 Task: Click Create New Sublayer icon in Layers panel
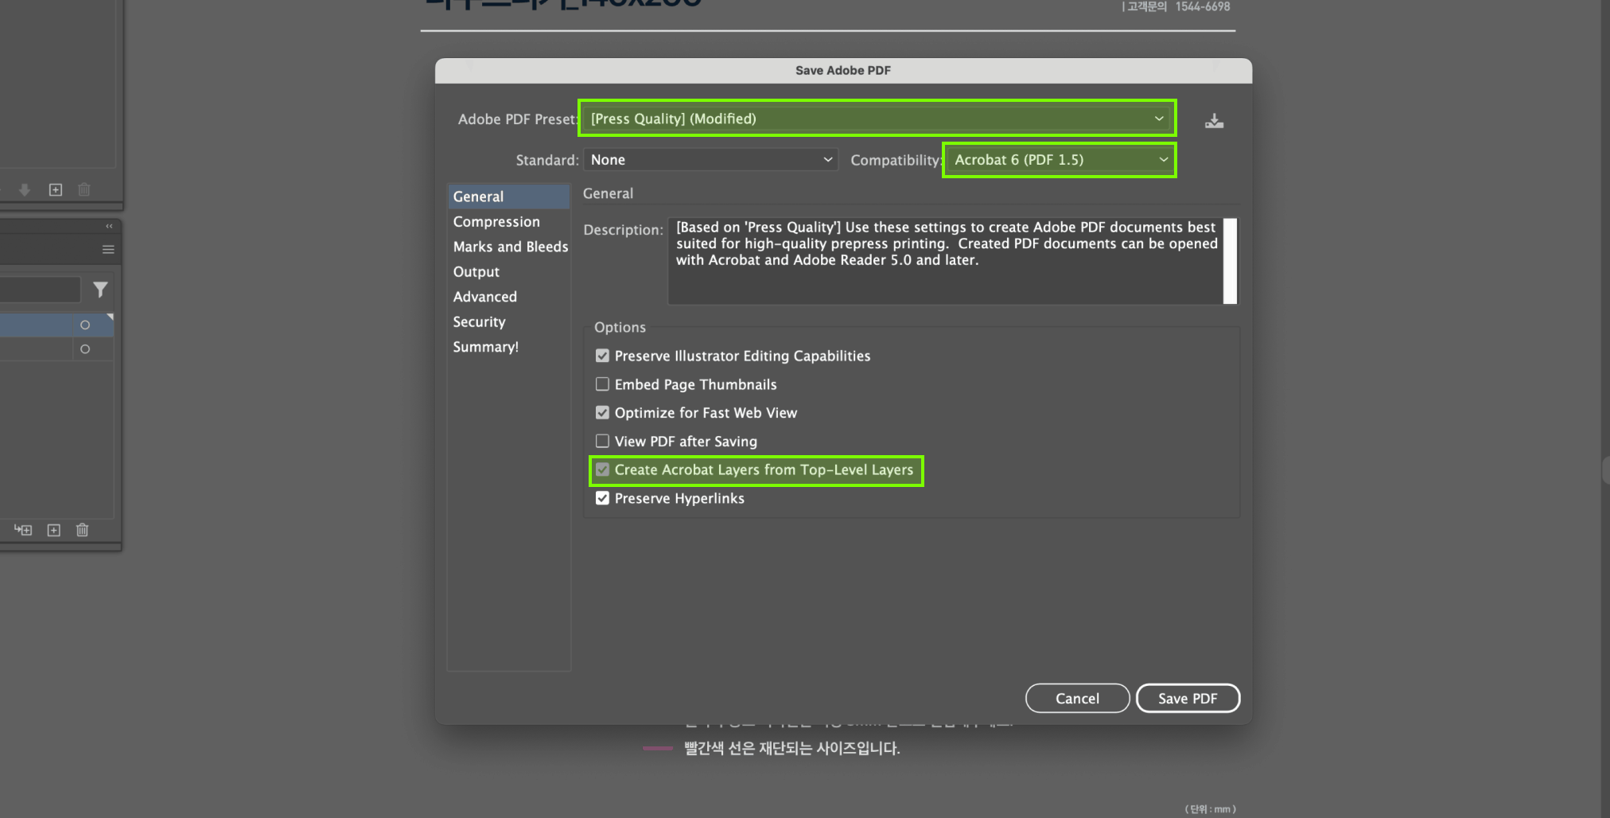23,530
